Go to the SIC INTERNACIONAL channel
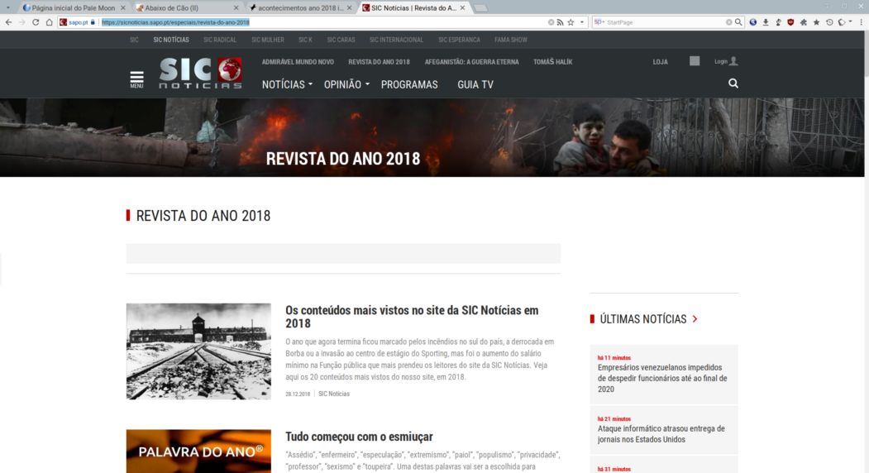Screen dimensions: 869x473 396,40
